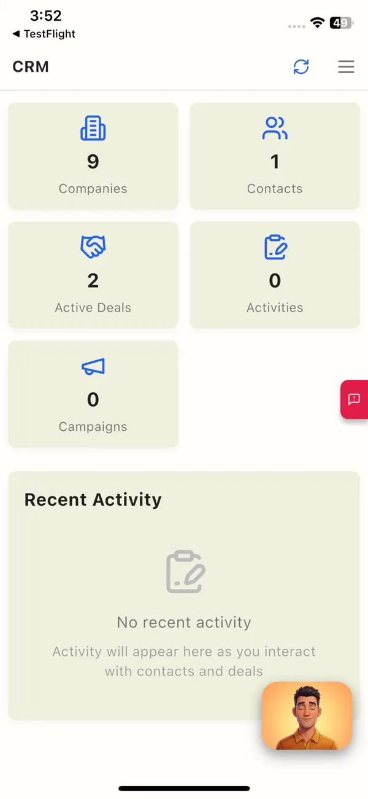Tap the battery indicator in status bar
368x799 pixels.
342,23
